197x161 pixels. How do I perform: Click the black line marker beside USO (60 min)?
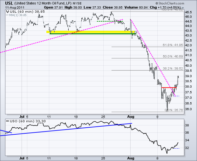(8, 121)
